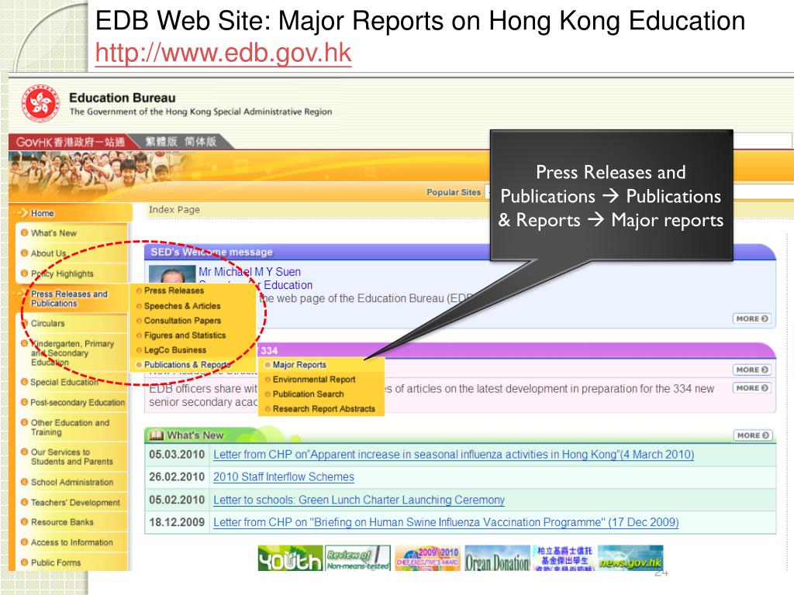The image size is (794, 595).
Task: Click the Mr Michael M Y Suen link
Action: pos(250,272)
